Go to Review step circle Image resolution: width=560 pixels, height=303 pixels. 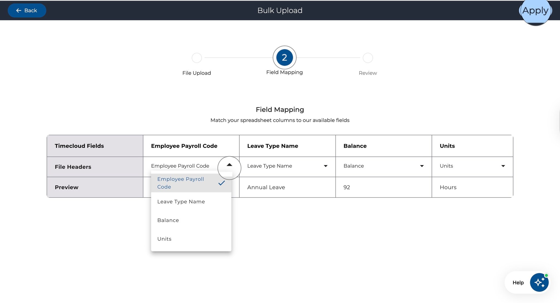[x=368, y=58]
